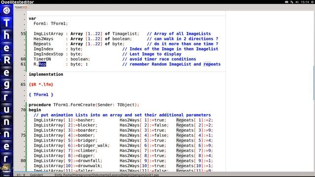Open the clock showing 15:14
This screenshot has width=315, height=177.
point(305,2)
